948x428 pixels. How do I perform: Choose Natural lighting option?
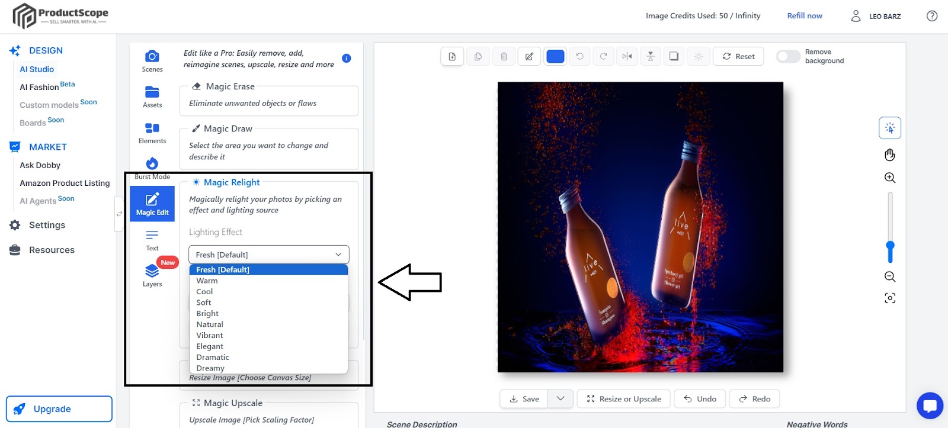[x=268, y=324]
